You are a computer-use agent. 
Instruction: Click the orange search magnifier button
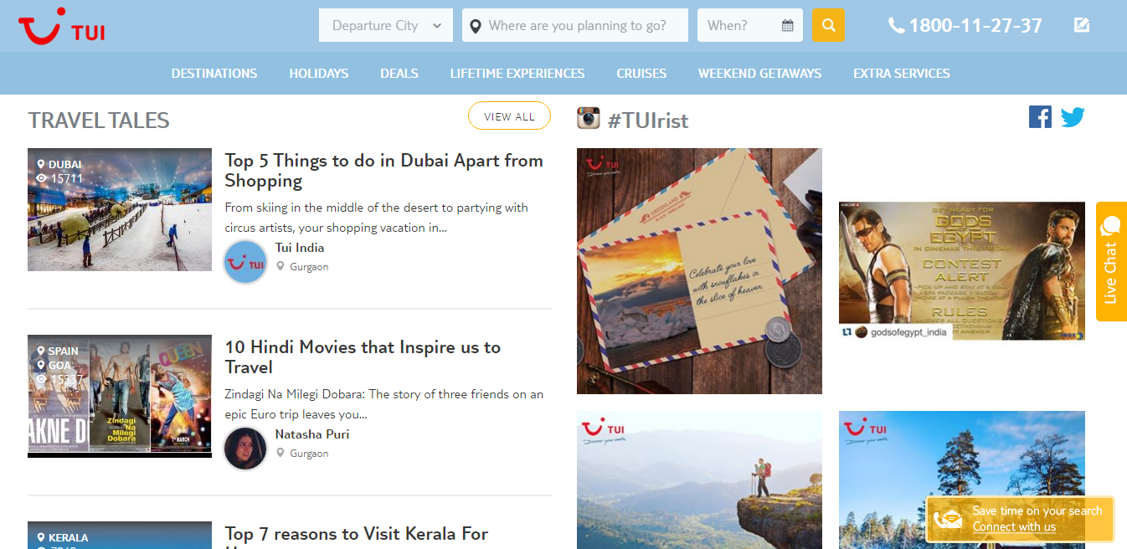(828, 25)
